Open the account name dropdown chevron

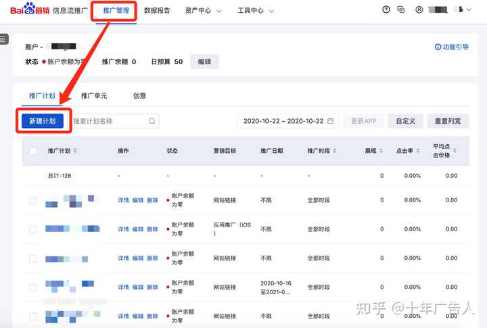[x=469, y=9]
